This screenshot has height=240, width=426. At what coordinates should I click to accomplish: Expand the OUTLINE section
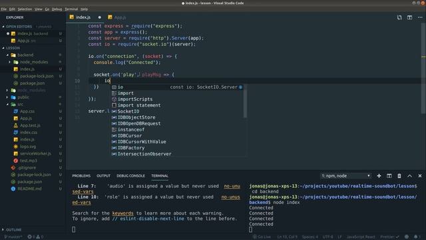click(x=3, y=229)
